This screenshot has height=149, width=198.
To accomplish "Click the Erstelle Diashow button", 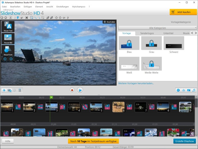I will (x=185, y=141).
